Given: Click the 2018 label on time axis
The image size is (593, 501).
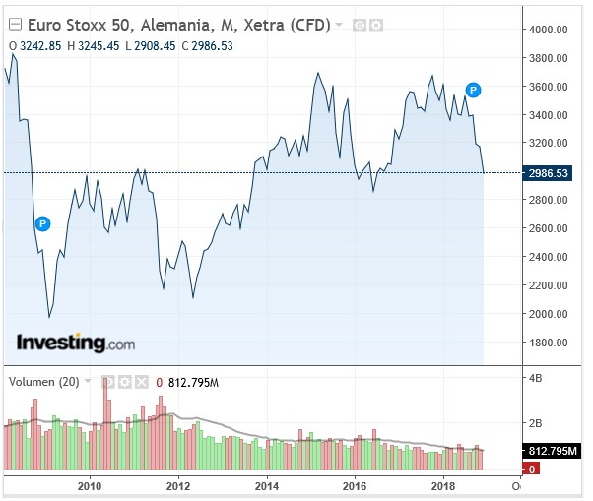Looking at the screenshot, I should pos(444,486).
